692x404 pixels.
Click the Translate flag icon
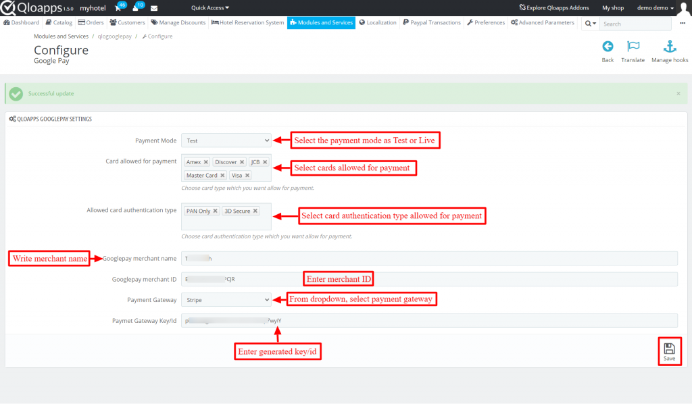(x=633, y=47)
